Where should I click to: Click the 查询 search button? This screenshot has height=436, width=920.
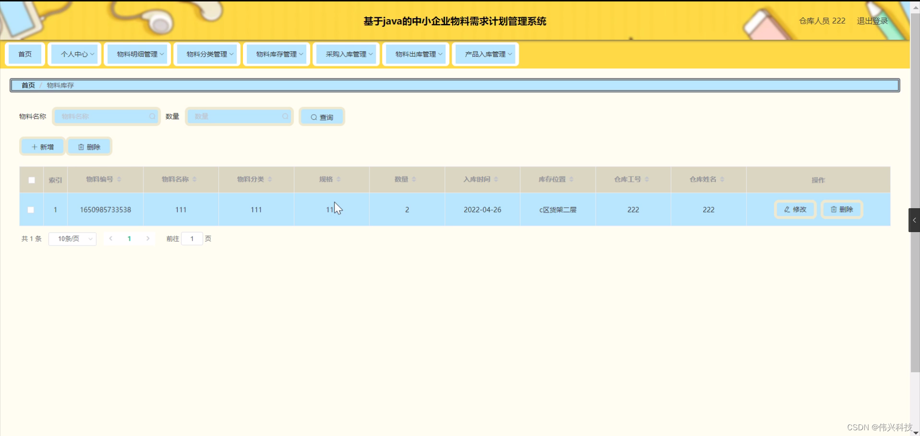click(322, 116)
